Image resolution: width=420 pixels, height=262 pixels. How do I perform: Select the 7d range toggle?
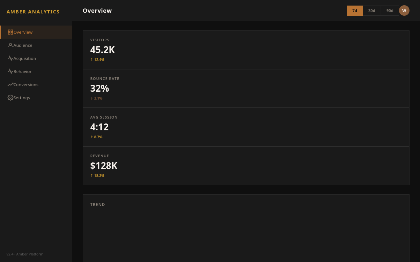[x=355, y=10]
